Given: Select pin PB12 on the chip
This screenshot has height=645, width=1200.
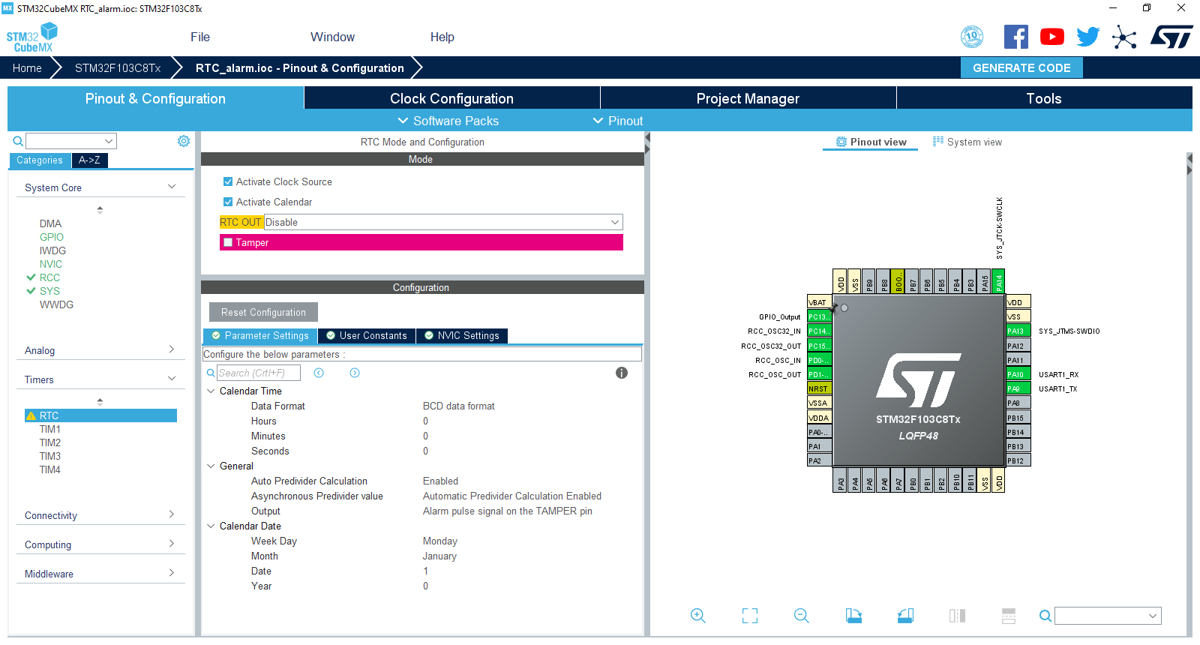Looking at the screenshot, I should [1018, 460].
